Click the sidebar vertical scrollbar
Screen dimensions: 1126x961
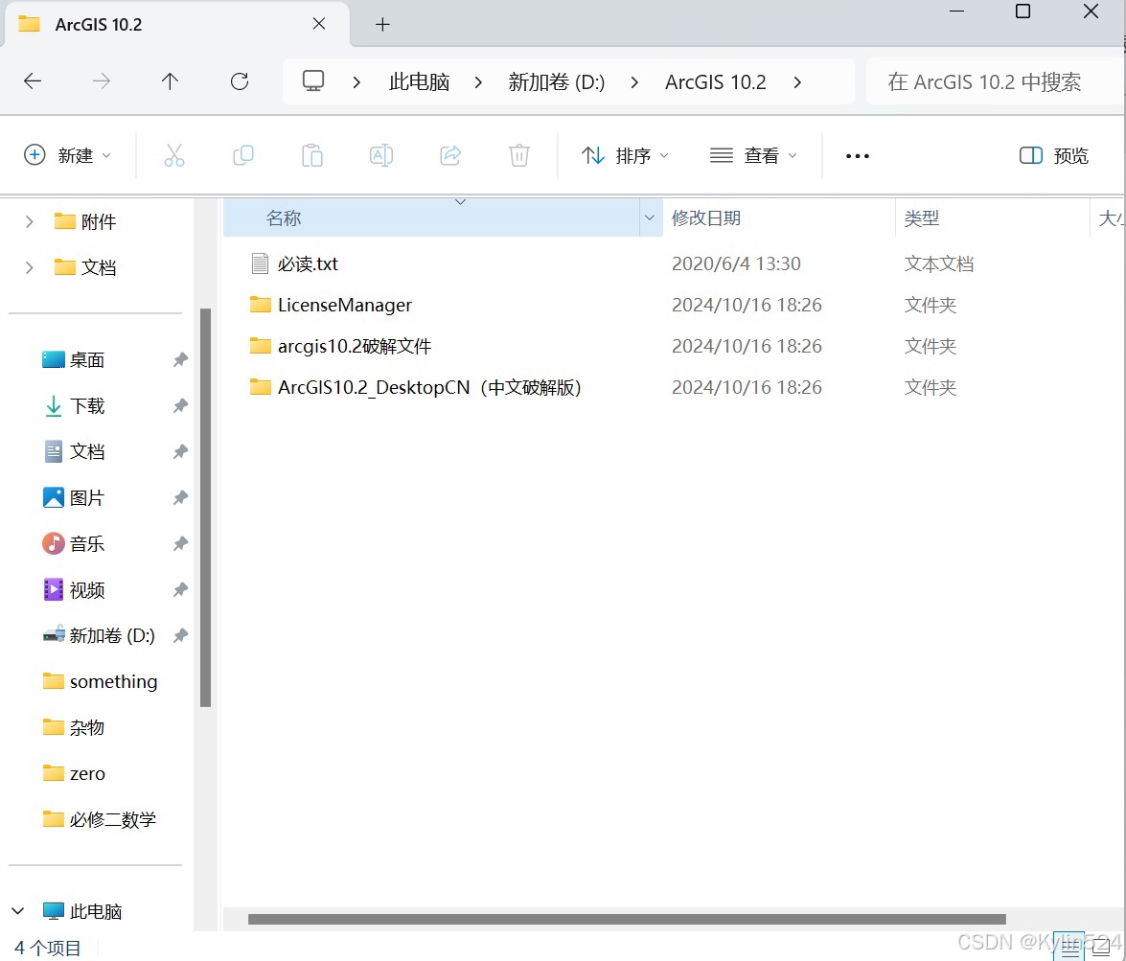tap(205, 508)
